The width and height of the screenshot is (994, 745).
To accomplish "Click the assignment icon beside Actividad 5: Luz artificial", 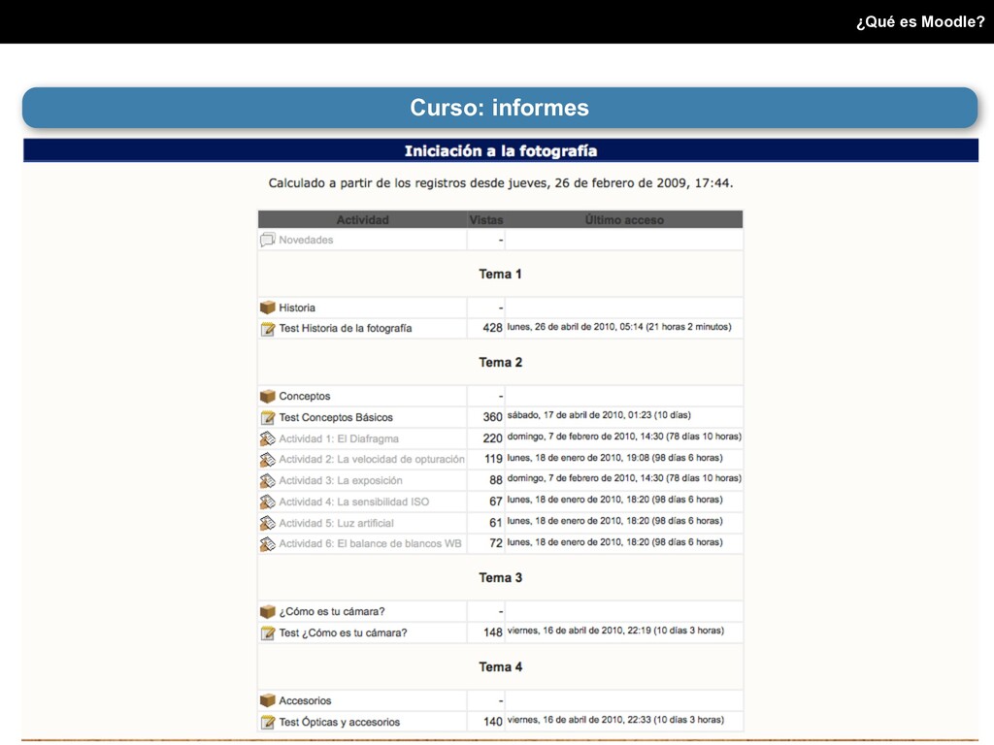I will click(268, 523).
